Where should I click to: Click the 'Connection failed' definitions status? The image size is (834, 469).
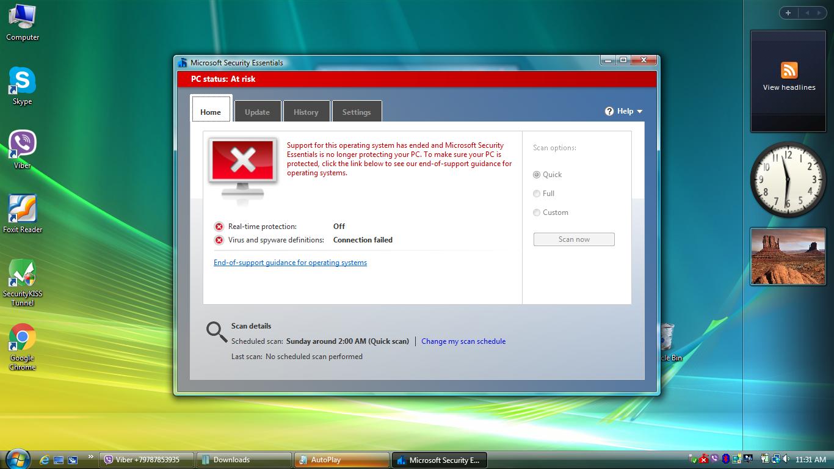tap(363, 240)
